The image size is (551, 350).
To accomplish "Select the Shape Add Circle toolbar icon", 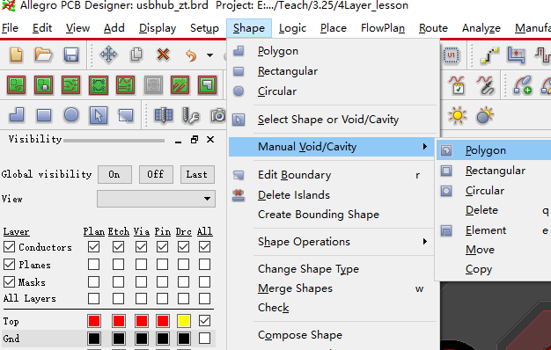I will [71, 115].
